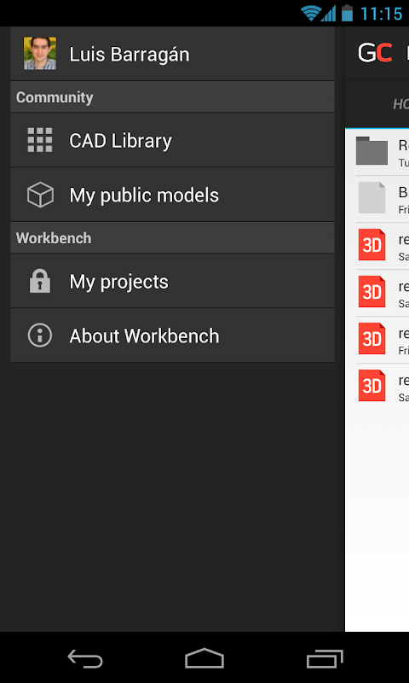Open the first red 3D file icon
Image resolution: width=409 pixels, height=683 pixels.
point(372,245)
